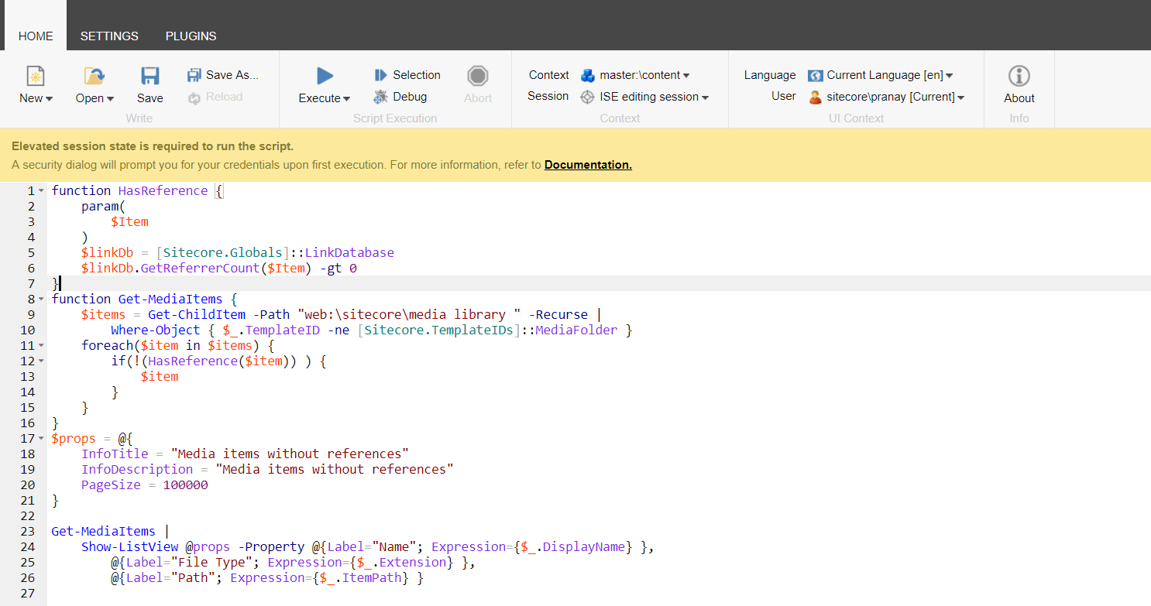
Task: Click the Debug bug icon
Action: coord(380,97)
